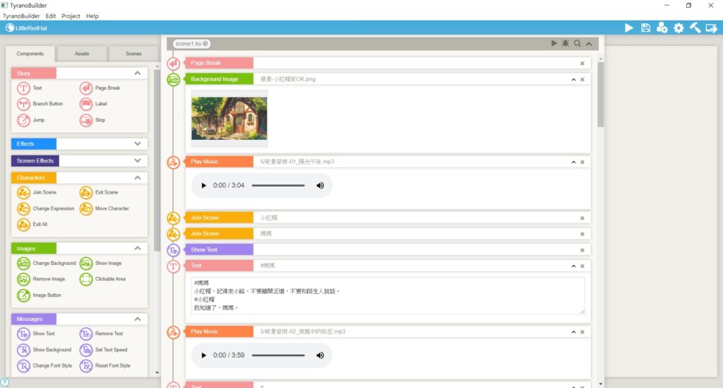Select the Page Break component
The image size is (723, 388).
tap(100, 88)
